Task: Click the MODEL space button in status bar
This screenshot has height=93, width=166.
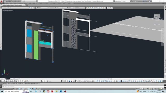Action: [x=137, y=89]
